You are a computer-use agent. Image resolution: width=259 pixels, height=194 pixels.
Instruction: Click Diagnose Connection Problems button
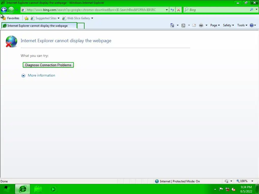48,65
